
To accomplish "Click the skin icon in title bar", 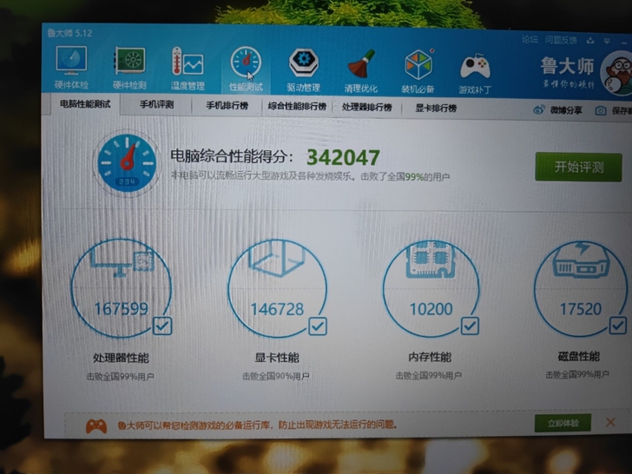I will [x=590, y=40].
